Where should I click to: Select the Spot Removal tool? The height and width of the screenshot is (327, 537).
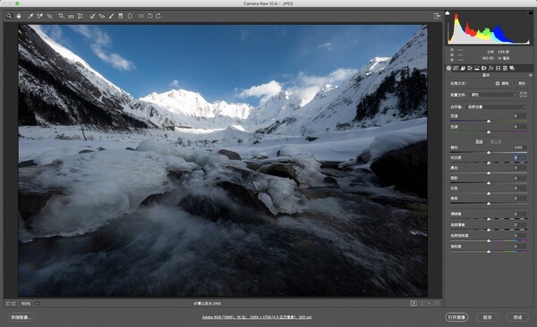point(92,16)
